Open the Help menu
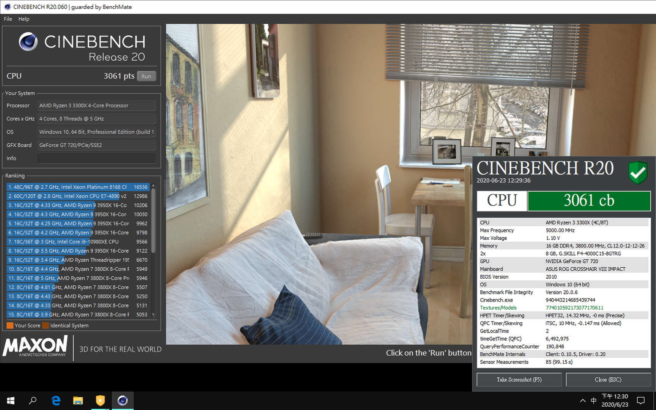 [x=24, y=19]
